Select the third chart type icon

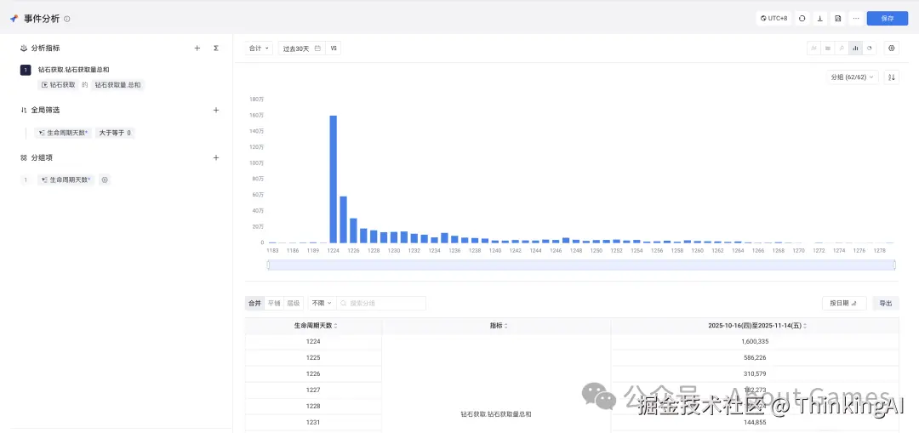842,48
